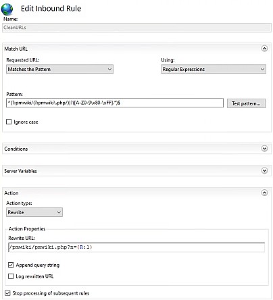
Task: Enable Log rewritten URL checkbox
Action: click(x=11, y=276)
